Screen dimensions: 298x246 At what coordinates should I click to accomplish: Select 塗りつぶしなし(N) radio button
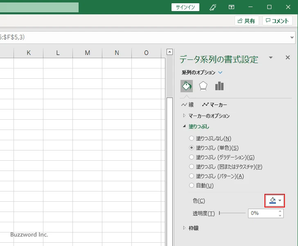coord(192,138)
